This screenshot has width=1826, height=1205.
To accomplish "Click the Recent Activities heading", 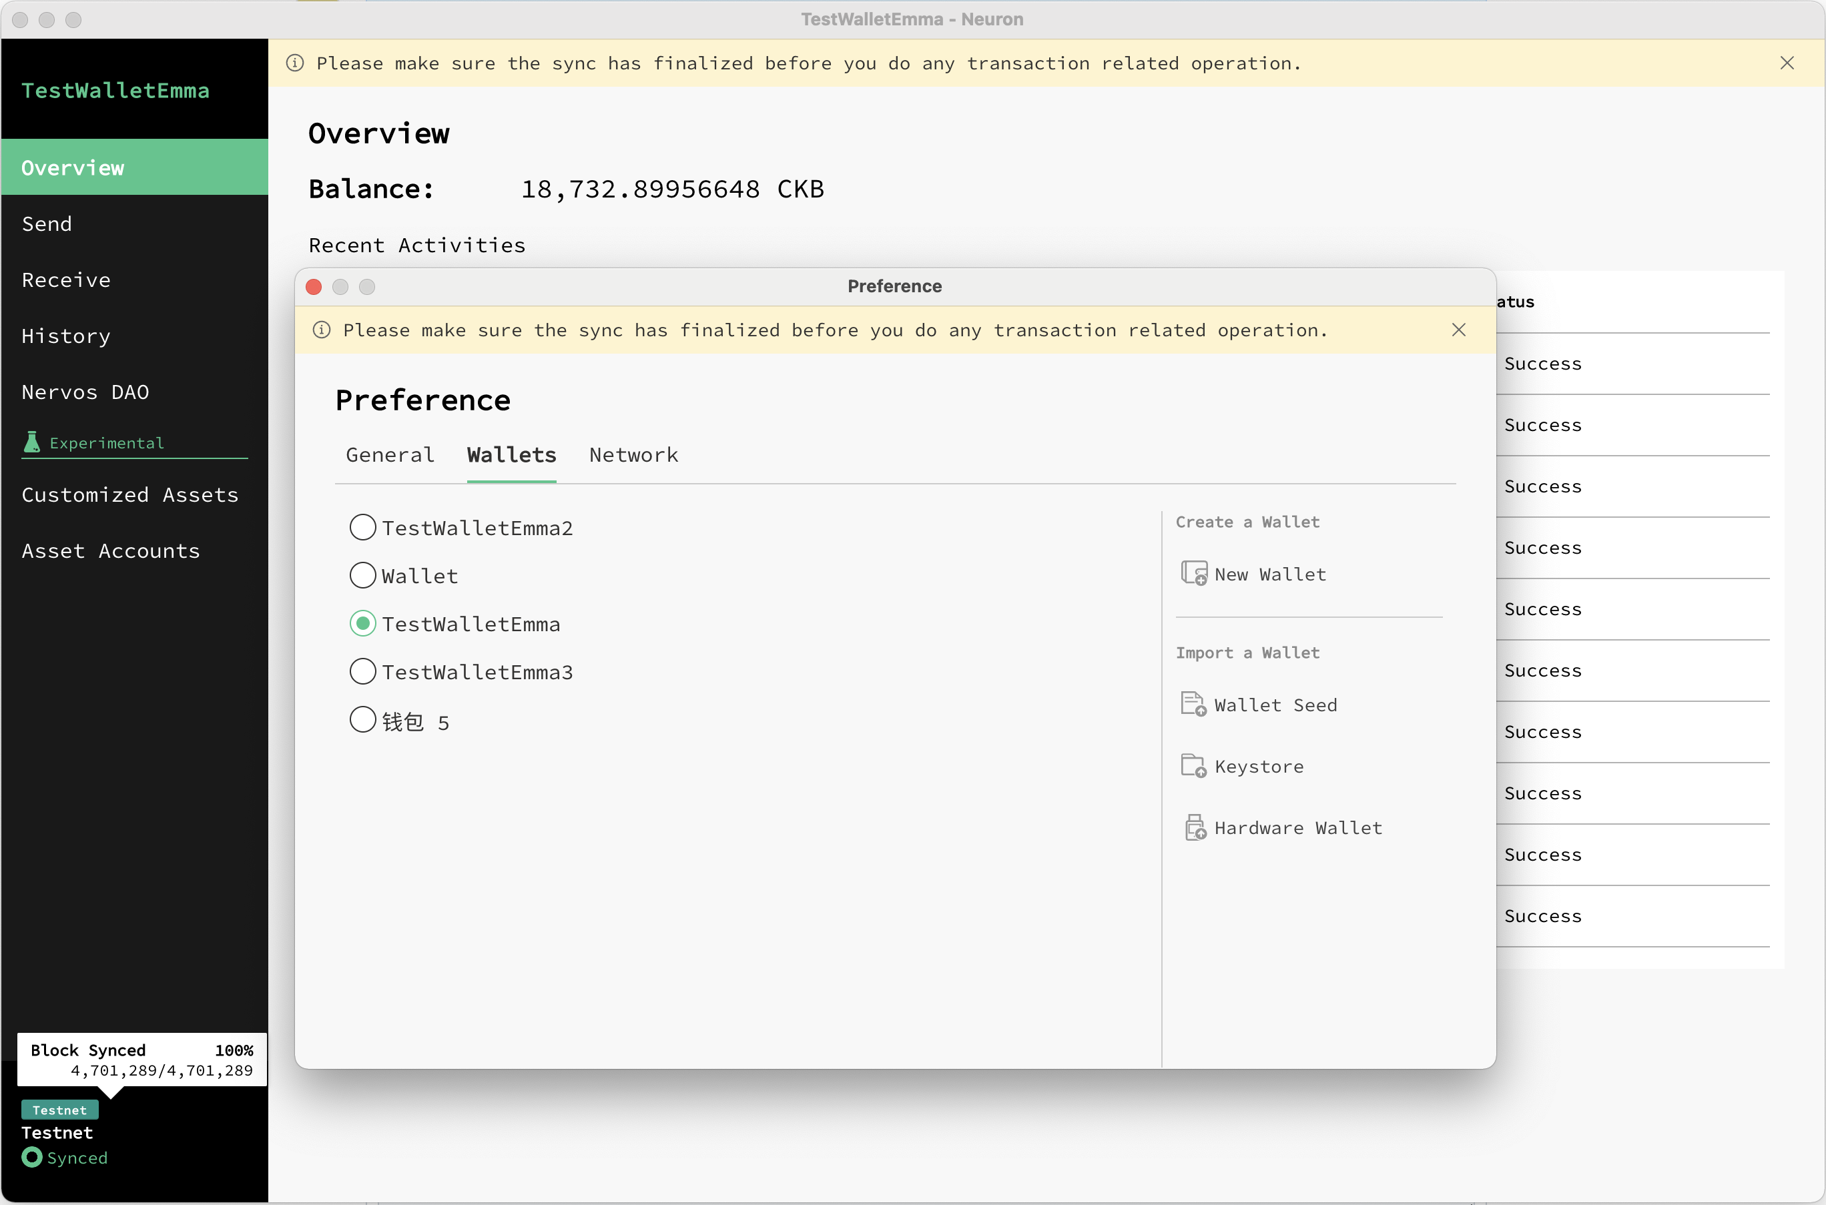I will (417, 245).
